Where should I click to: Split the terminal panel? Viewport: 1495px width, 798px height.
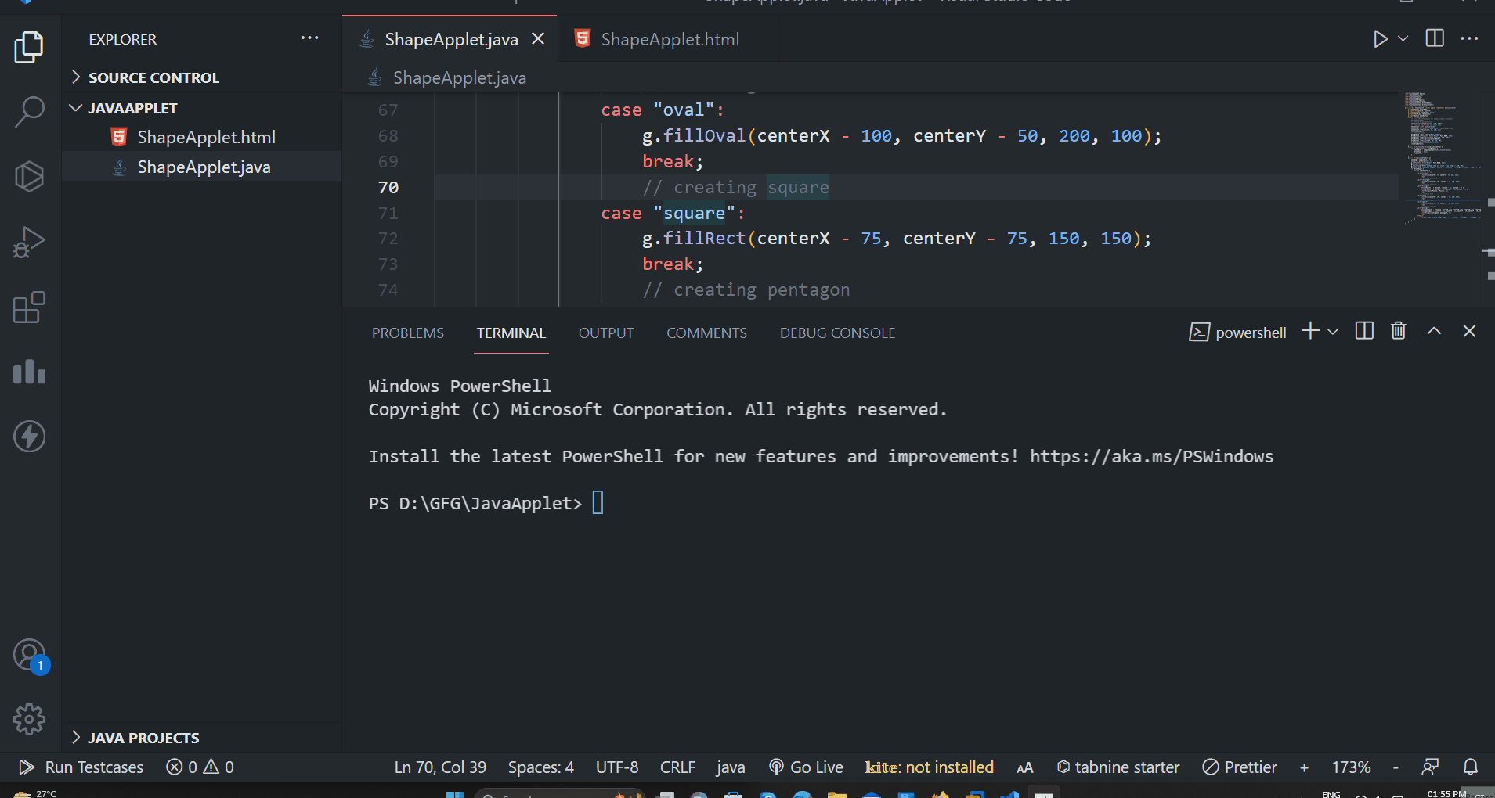[x=1364, y=331]
